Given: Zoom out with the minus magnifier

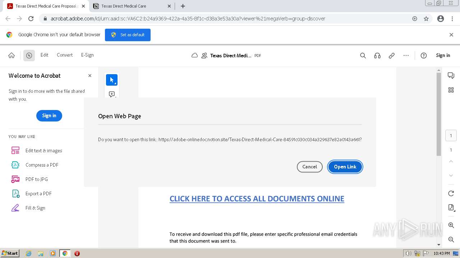Looking at the screenshot, I should click(x=451, y=239).
